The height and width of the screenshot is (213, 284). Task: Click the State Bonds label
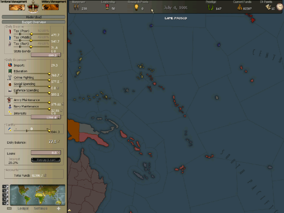22,51
